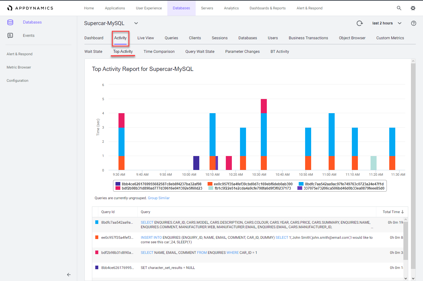Image resolution: width=423 pixels, height=281 pixels.
Task: Click the Databases sidebar icon
Action: click(10, 22)
